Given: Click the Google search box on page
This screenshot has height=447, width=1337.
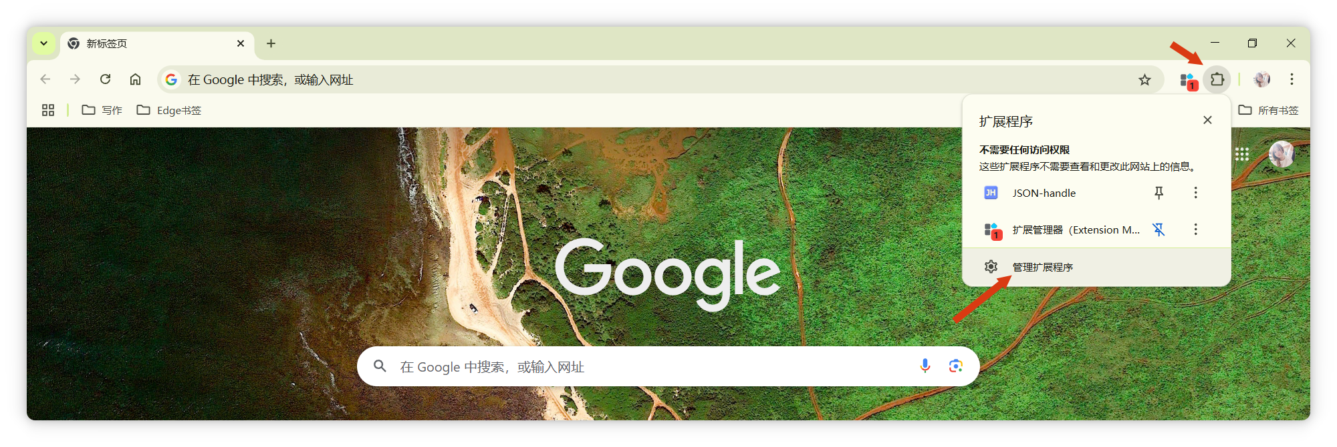Looking at the screenshot, I should (668, 366).
